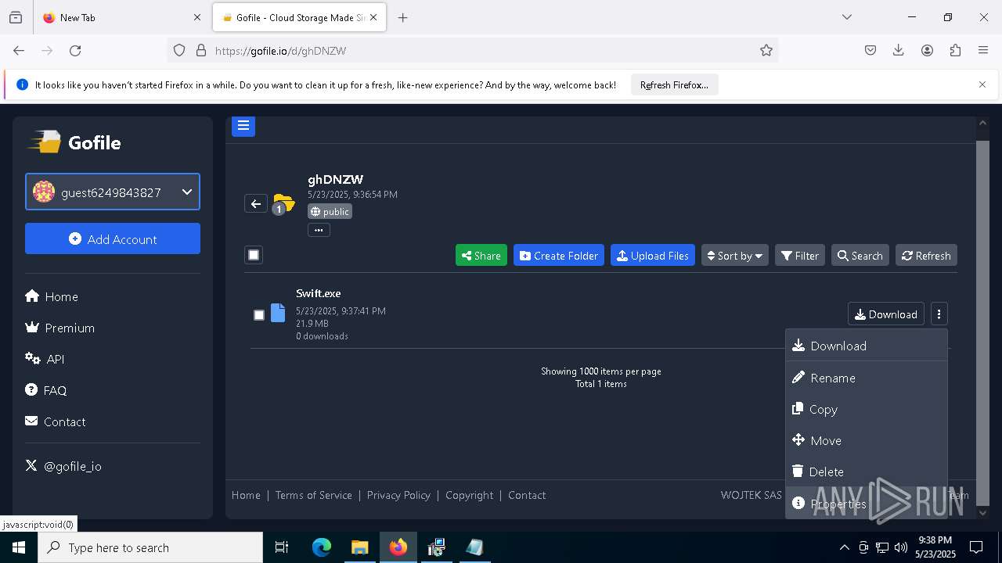The height and width of the screenshot is (563, 1002).
Task: Choose Download in the context menu
Action: pos(867,346)
